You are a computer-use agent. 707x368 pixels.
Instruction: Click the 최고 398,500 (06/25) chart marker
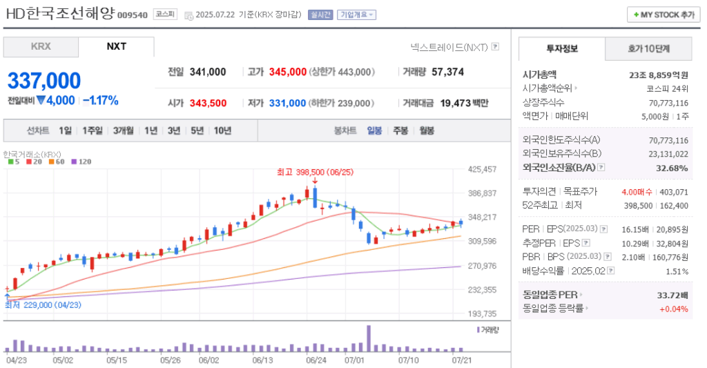[x=315, y=173]
